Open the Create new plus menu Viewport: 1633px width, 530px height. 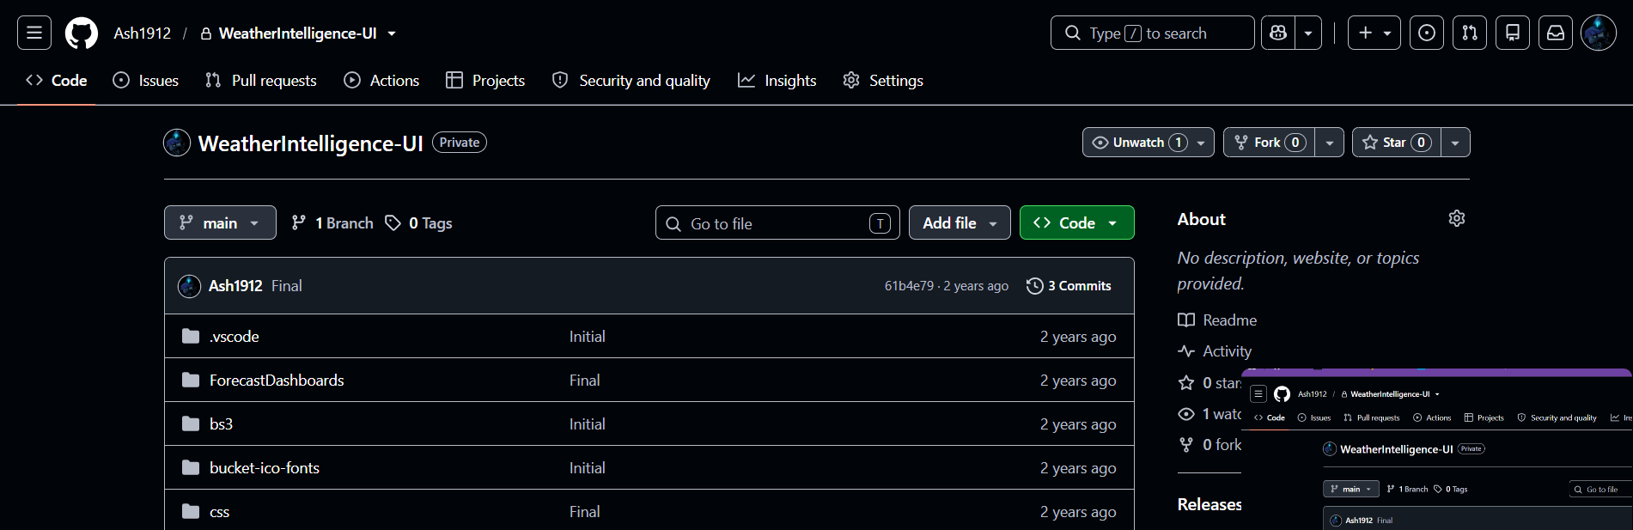(x=1374, y=33)
